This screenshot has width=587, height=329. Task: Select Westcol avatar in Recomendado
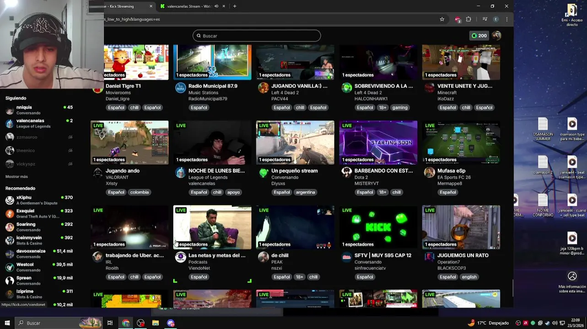[10, 267]
